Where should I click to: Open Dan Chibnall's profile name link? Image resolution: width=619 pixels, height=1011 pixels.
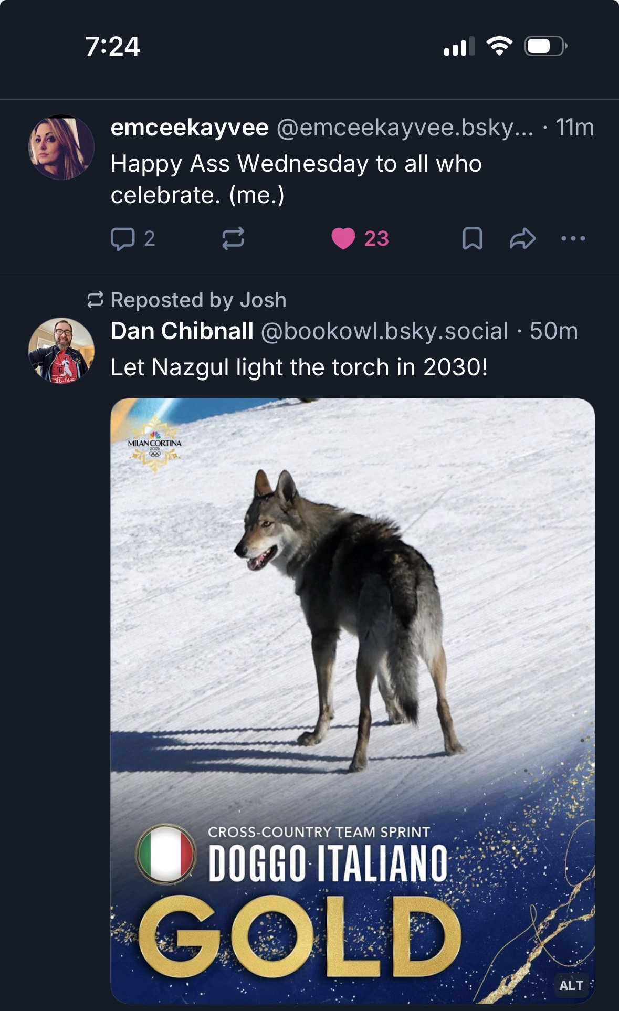(182, 331)
